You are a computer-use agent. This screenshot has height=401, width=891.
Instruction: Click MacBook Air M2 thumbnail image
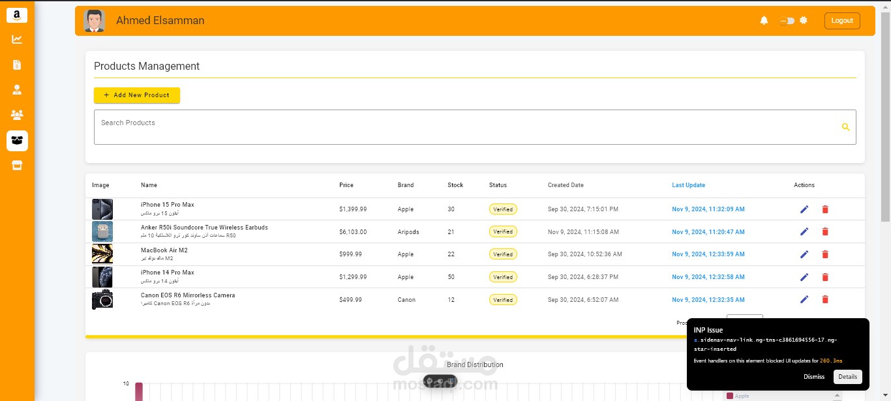click(102, 254)
